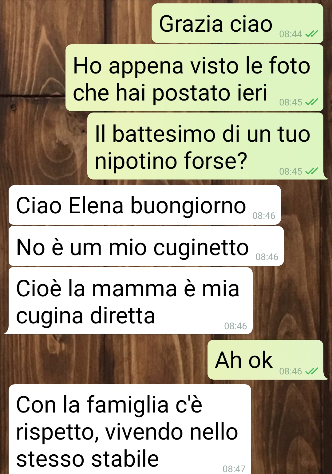332x474 pixels.
Task: Tap the 08:45 timestamp beside 'postato ieri'
Action: [x=290, y=102]
